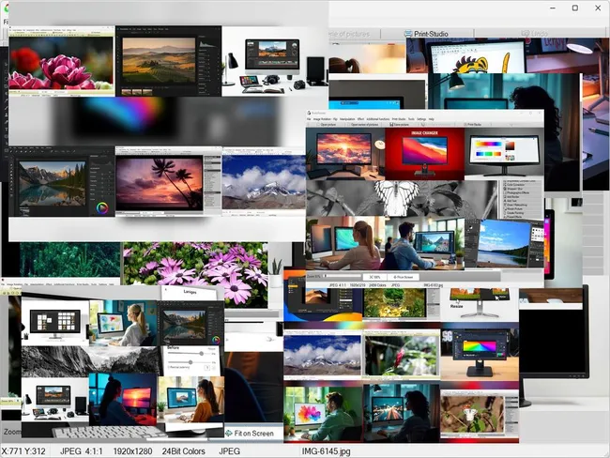Click the blonde woman with watercolor monitor

[x=124, y=323]
